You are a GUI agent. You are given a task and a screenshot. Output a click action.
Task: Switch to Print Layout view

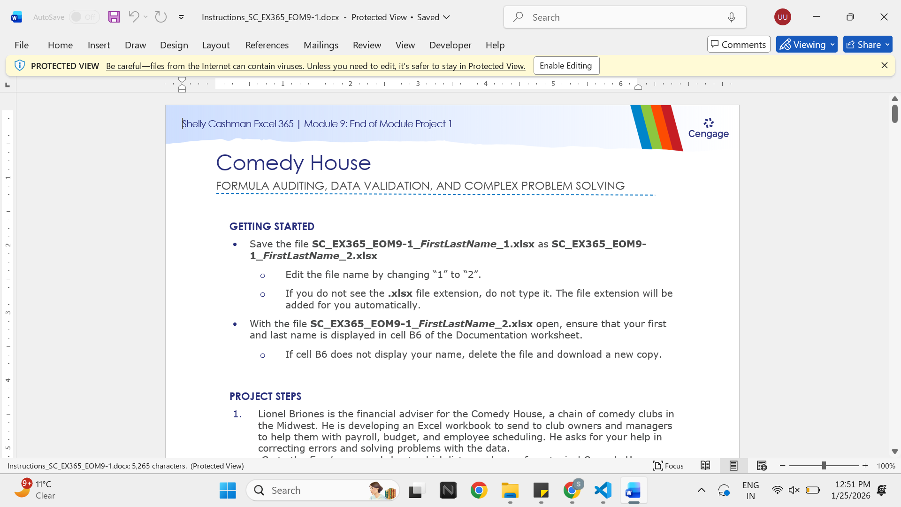[x=733, y=466]
